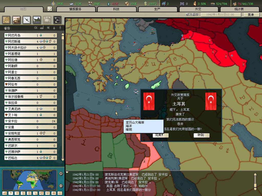Image resolution: width=262 pixels, height=196 pixels.
Task: Select province 阿拉德 in list
Action: click(x=31, y=60)
